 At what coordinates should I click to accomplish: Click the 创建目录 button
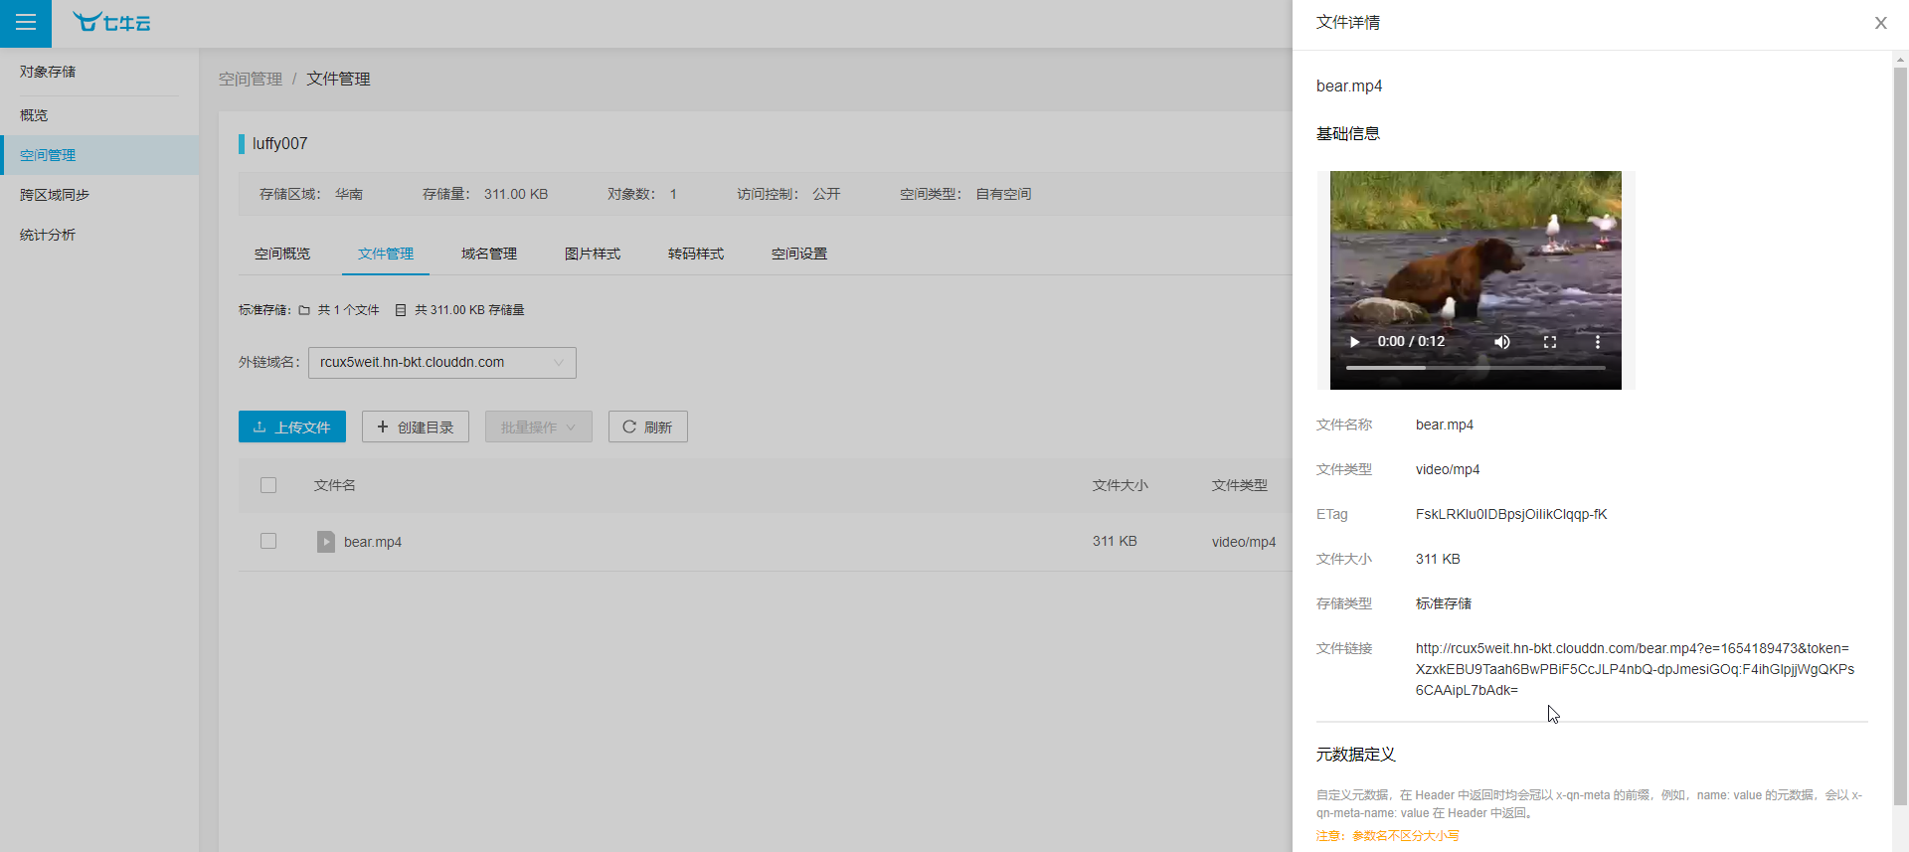[416, 426]
